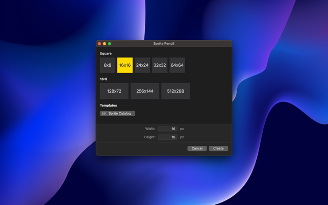Choose the highlighted 16x16 canvas preset
This screenshot has height=205, width=328.
tap(125, 65)
